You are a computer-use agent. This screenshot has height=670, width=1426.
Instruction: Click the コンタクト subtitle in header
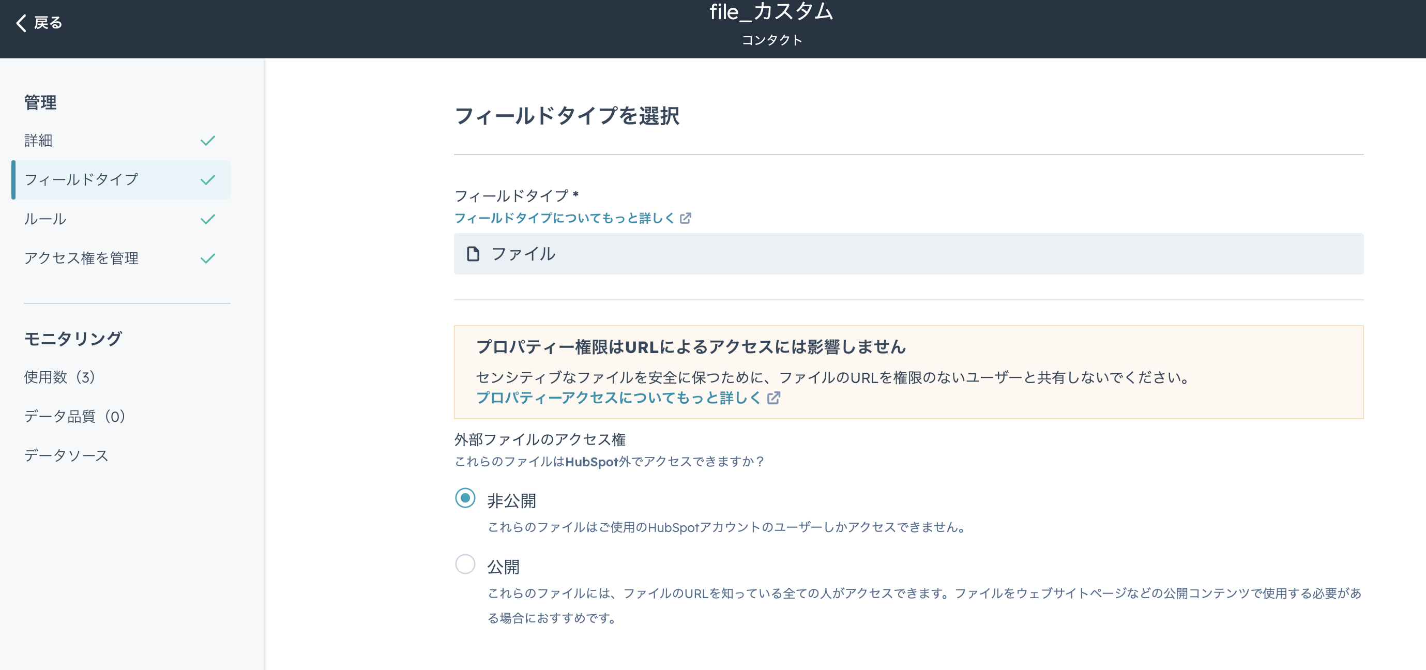(771, 40)
